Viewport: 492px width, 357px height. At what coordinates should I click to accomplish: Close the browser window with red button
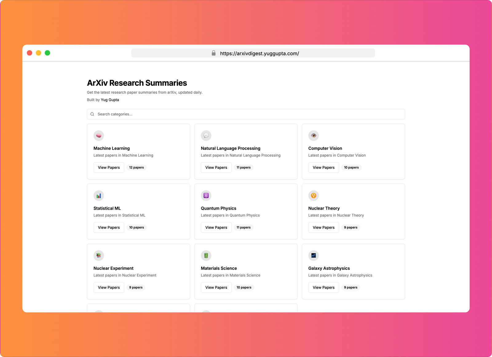[x=30, y=53]
